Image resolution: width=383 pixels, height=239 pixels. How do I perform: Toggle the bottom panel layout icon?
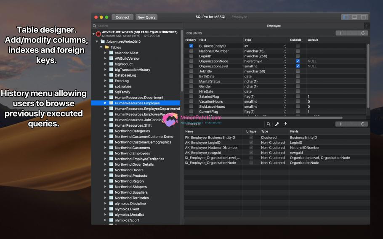pyautogui.click(x=354, y=17)
